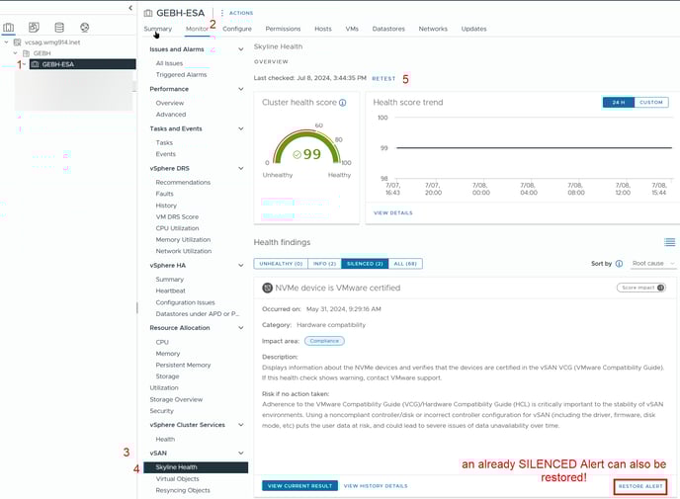
Task: Switch to the Datastores tab
Action: click(388, 29)
